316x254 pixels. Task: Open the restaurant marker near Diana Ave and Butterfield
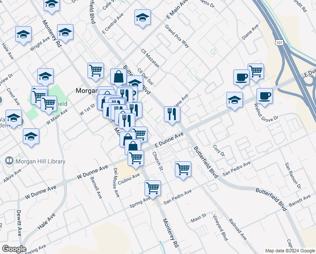point(172,115)
